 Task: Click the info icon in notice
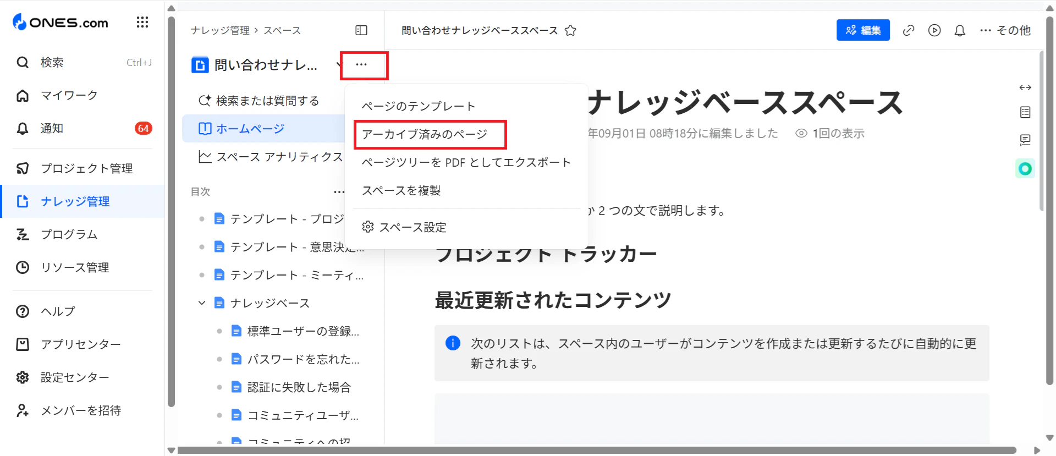click(x=453, y=343)
